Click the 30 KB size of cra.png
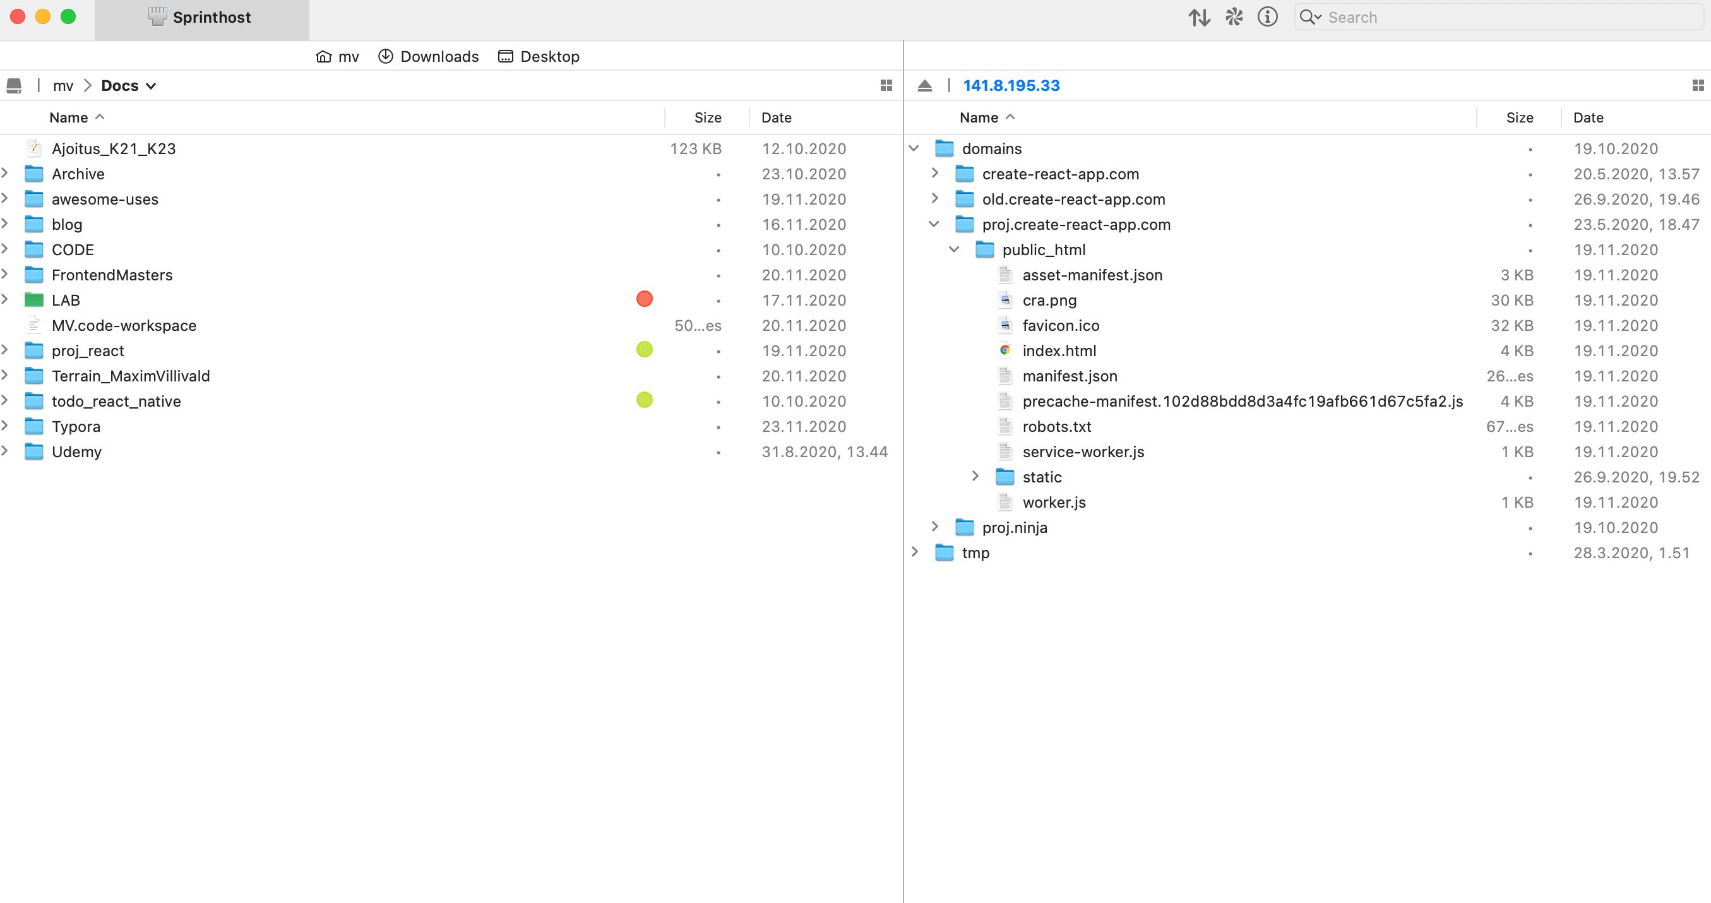This screenshot has height=903, width=1711. click(x=1511, y=300)
